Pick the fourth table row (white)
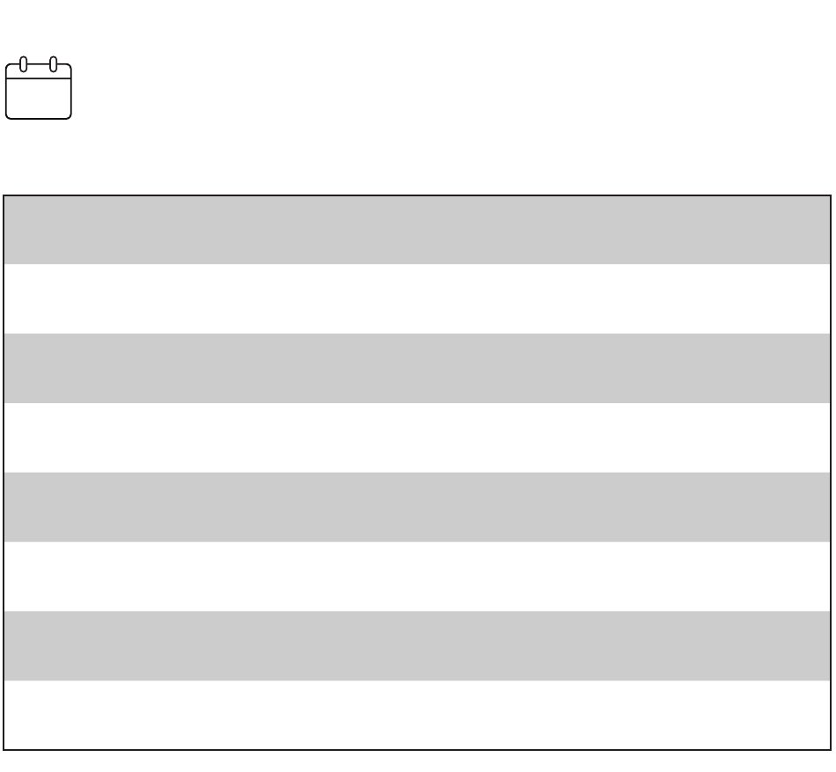 (417, 437)
